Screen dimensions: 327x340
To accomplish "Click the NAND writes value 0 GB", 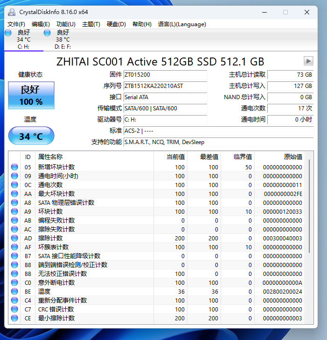I will click(x=291, y=97).
